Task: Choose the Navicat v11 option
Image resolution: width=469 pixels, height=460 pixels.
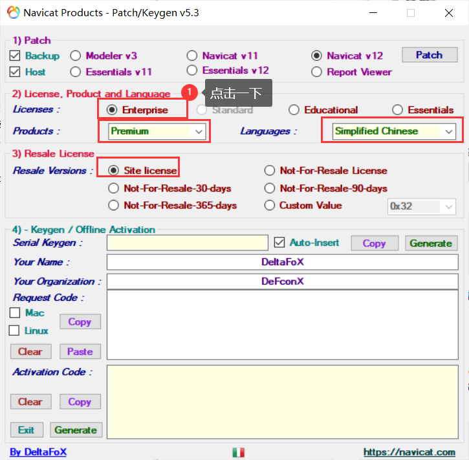Action: pyautogui.click(x=192, y=56)
